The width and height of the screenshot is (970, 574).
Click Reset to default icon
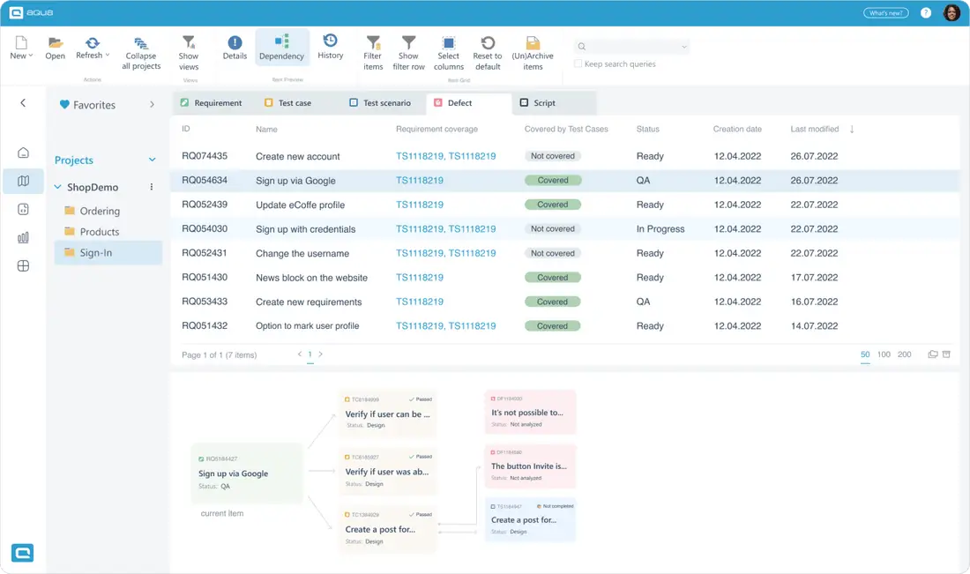click(488, 49)
